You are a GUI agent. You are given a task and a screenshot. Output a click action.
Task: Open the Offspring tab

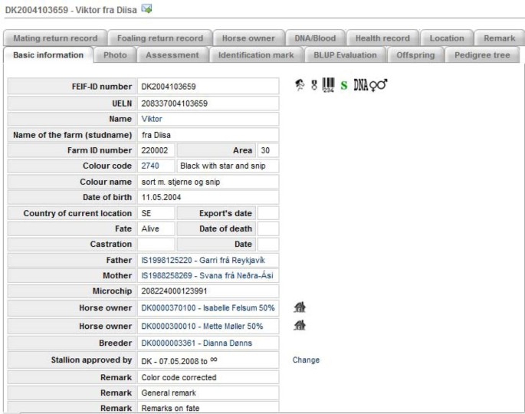(x=415, y=55)
